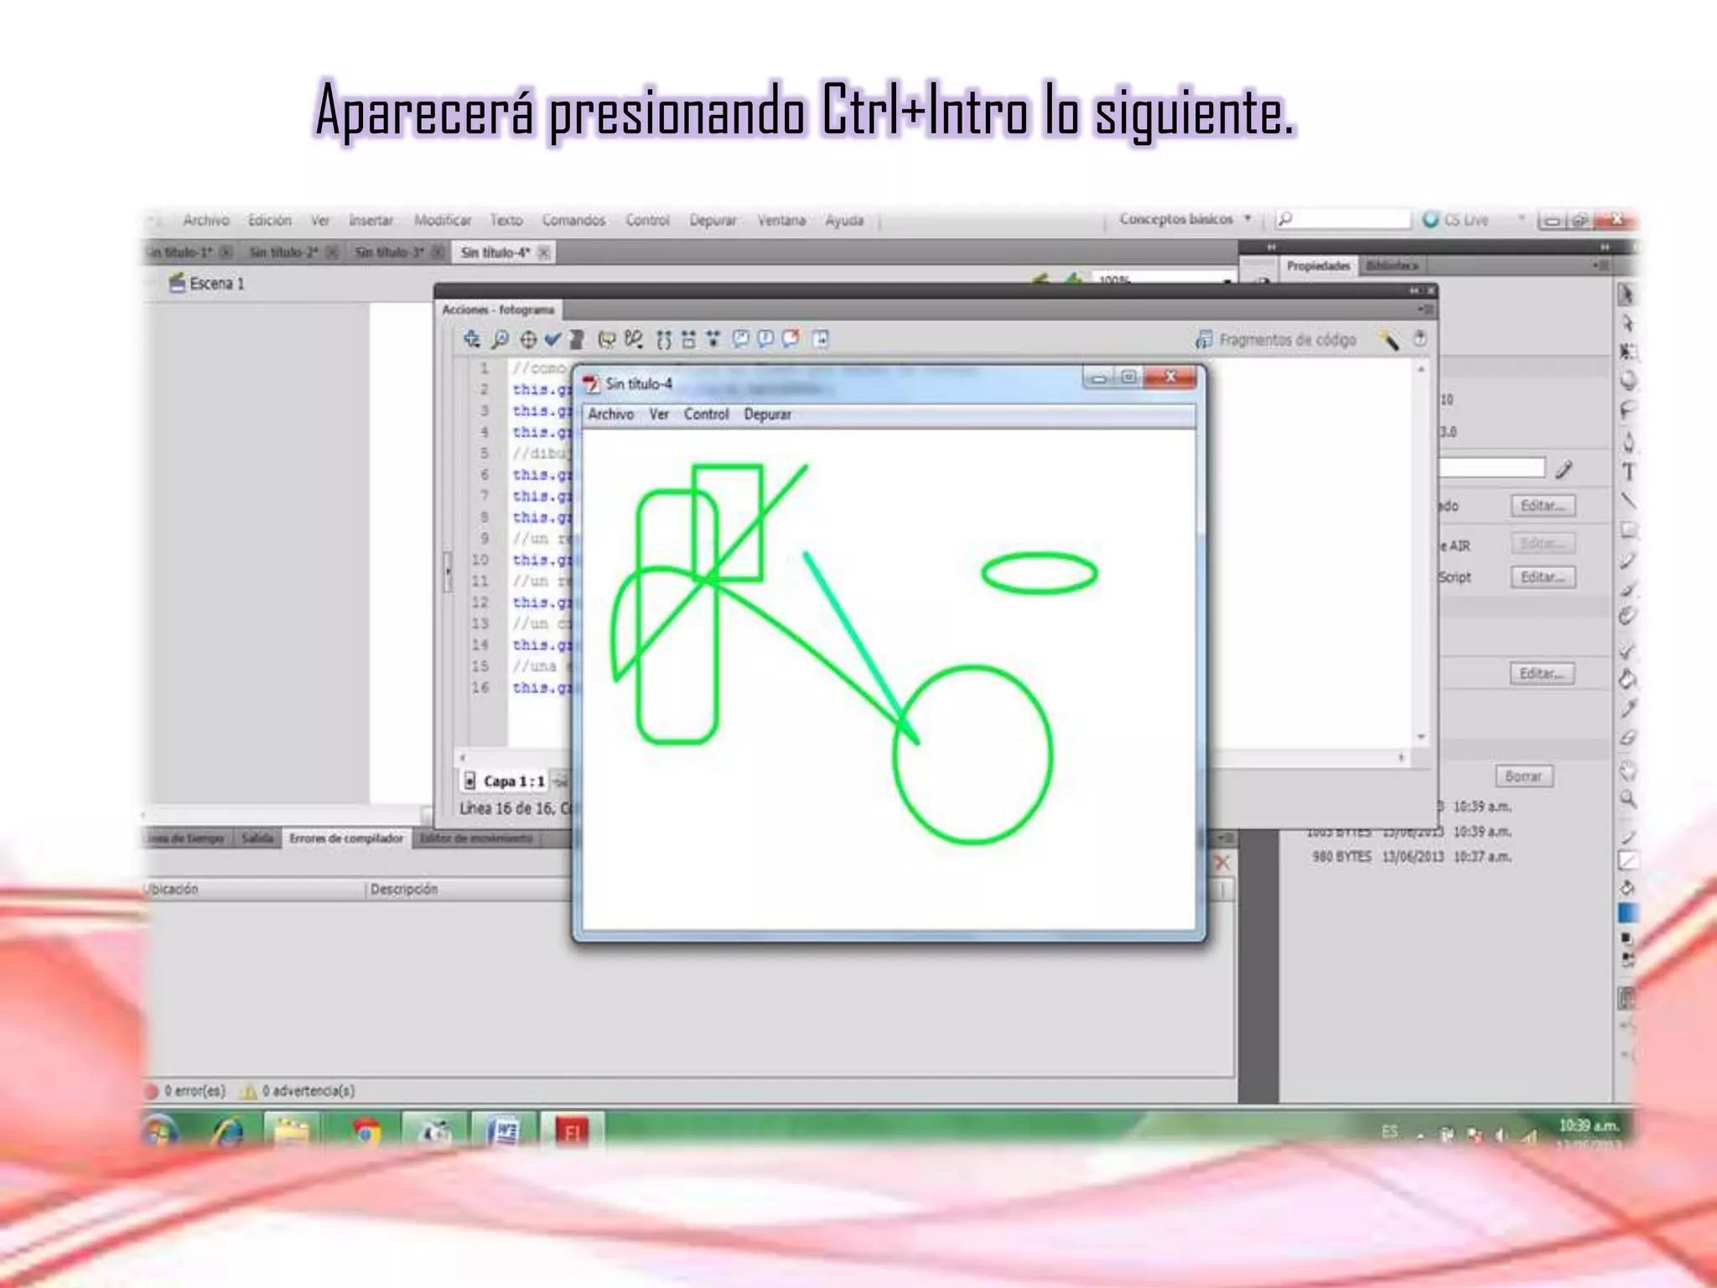Select the Lasso tool
The image size is (1717, 1288).
coord(1627,411)
